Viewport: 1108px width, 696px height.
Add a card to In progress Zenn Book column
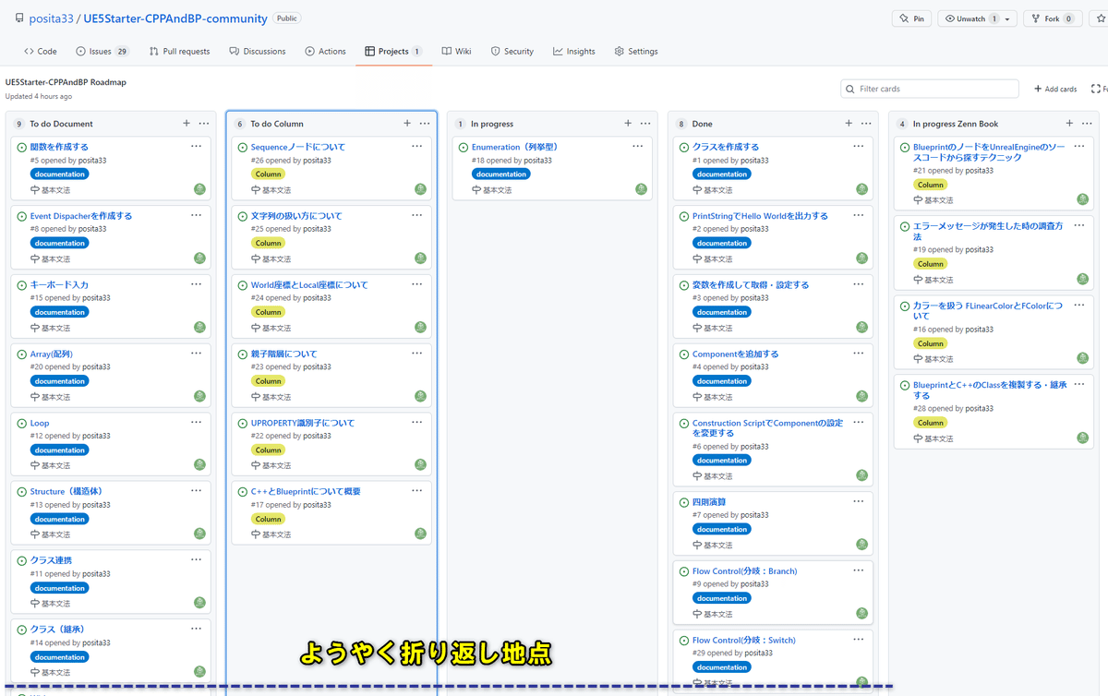pyautogui.click(x=1069, y=124)
